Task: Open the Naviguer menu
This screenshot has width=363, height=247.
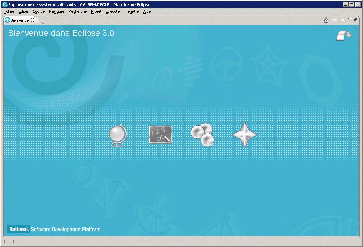Action: (x=56, y=11)
